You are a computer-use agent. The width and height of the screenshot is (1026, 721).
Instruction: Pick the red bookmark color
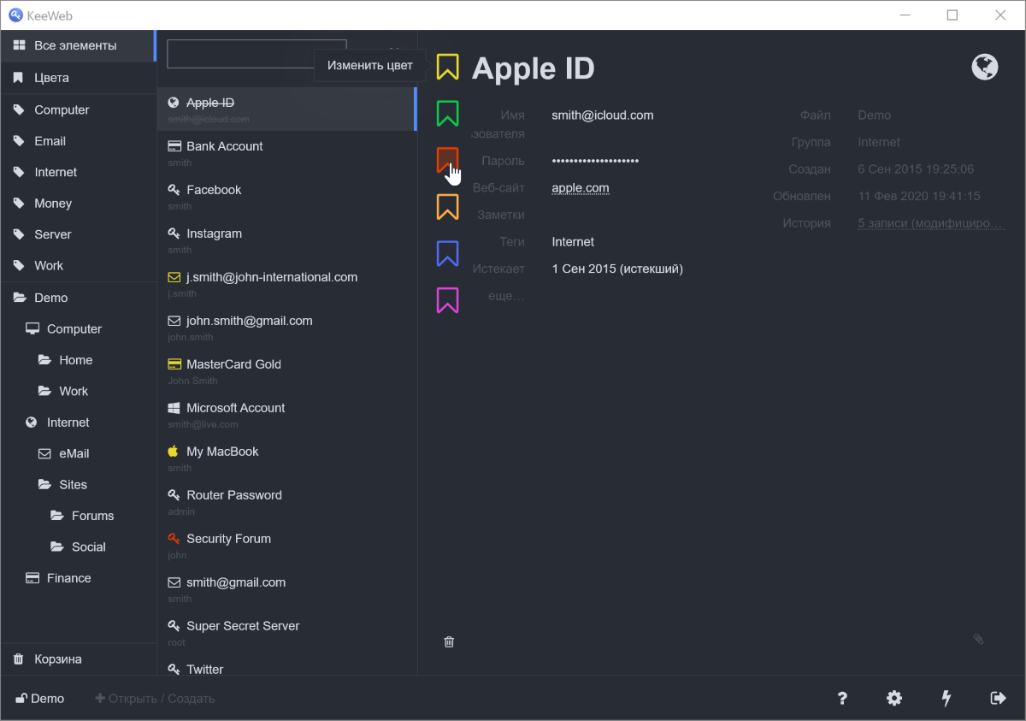[447, 160]
